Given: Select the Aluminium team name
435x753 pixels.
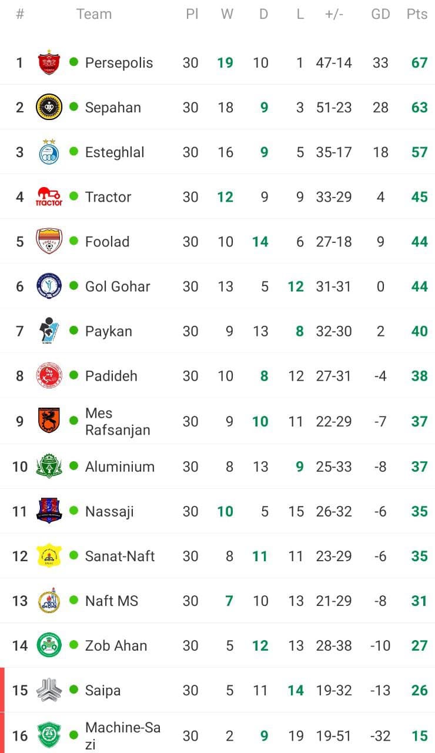Looking at the screenshot, I should coord(119,467).
